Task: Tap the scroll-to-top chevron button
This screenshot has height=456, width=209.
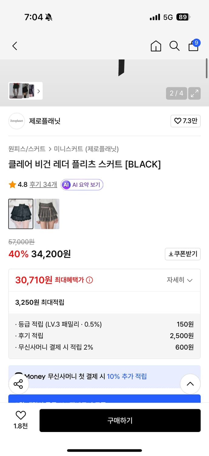Action: 190,384
